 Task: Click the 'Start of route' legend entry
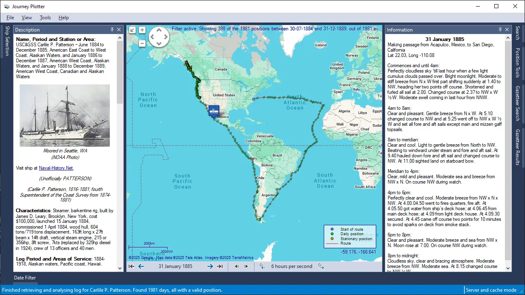coord(352,229)
